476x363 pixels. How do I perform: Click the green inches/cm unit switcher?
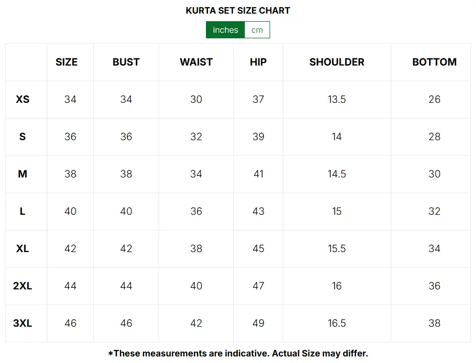(x=238, y=30)
